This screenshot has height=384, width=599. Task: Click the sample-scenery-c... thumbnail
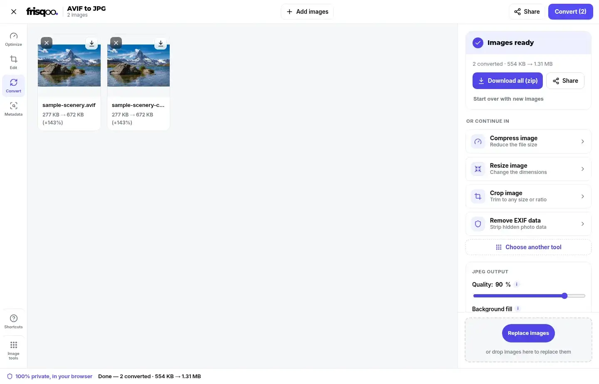pos(139,66)
